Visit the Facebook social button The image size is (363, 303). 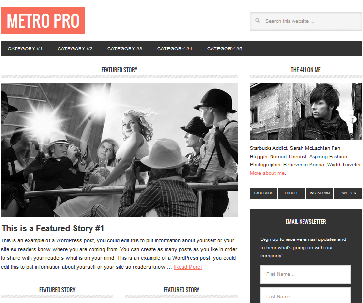pyautogui.click(x=263, y=193)
